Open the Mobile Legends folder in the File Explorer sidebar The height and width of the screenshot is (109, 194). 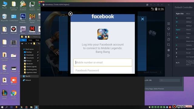[31, 67]
